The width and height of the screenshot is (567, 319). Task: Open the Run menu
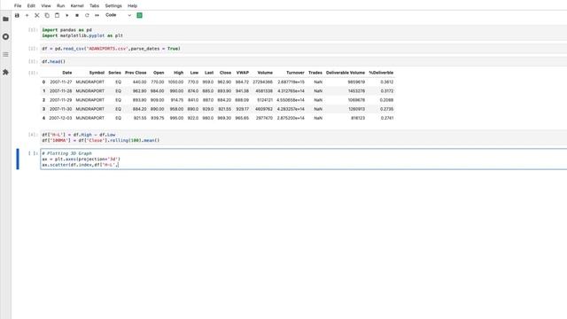point(61,6)
